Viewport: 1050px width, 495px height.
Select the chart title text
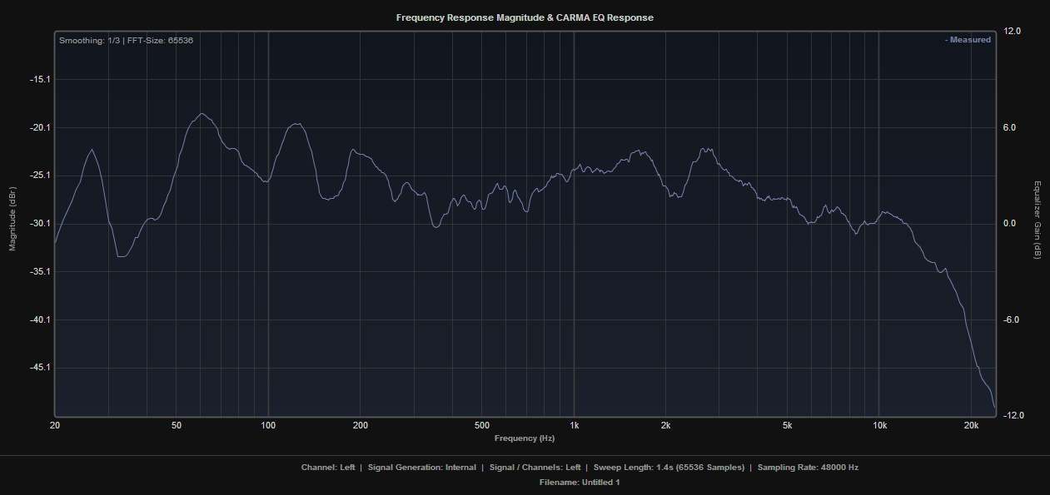[525, 17]
